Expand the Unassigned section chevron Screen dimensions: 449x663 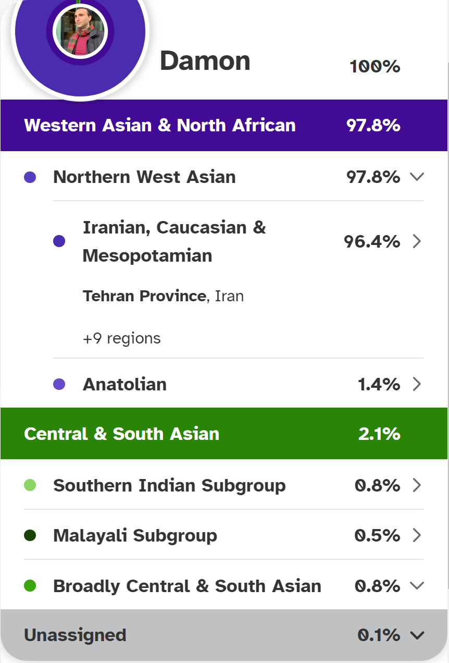417,635
